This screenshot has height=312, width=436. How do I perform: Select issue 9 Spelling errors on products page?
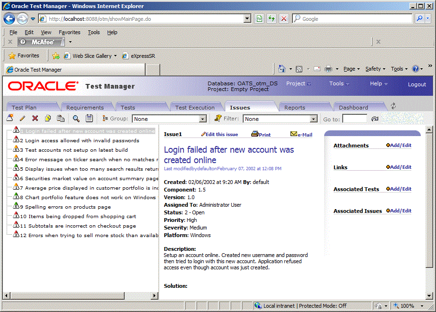(x=65, y=207)
